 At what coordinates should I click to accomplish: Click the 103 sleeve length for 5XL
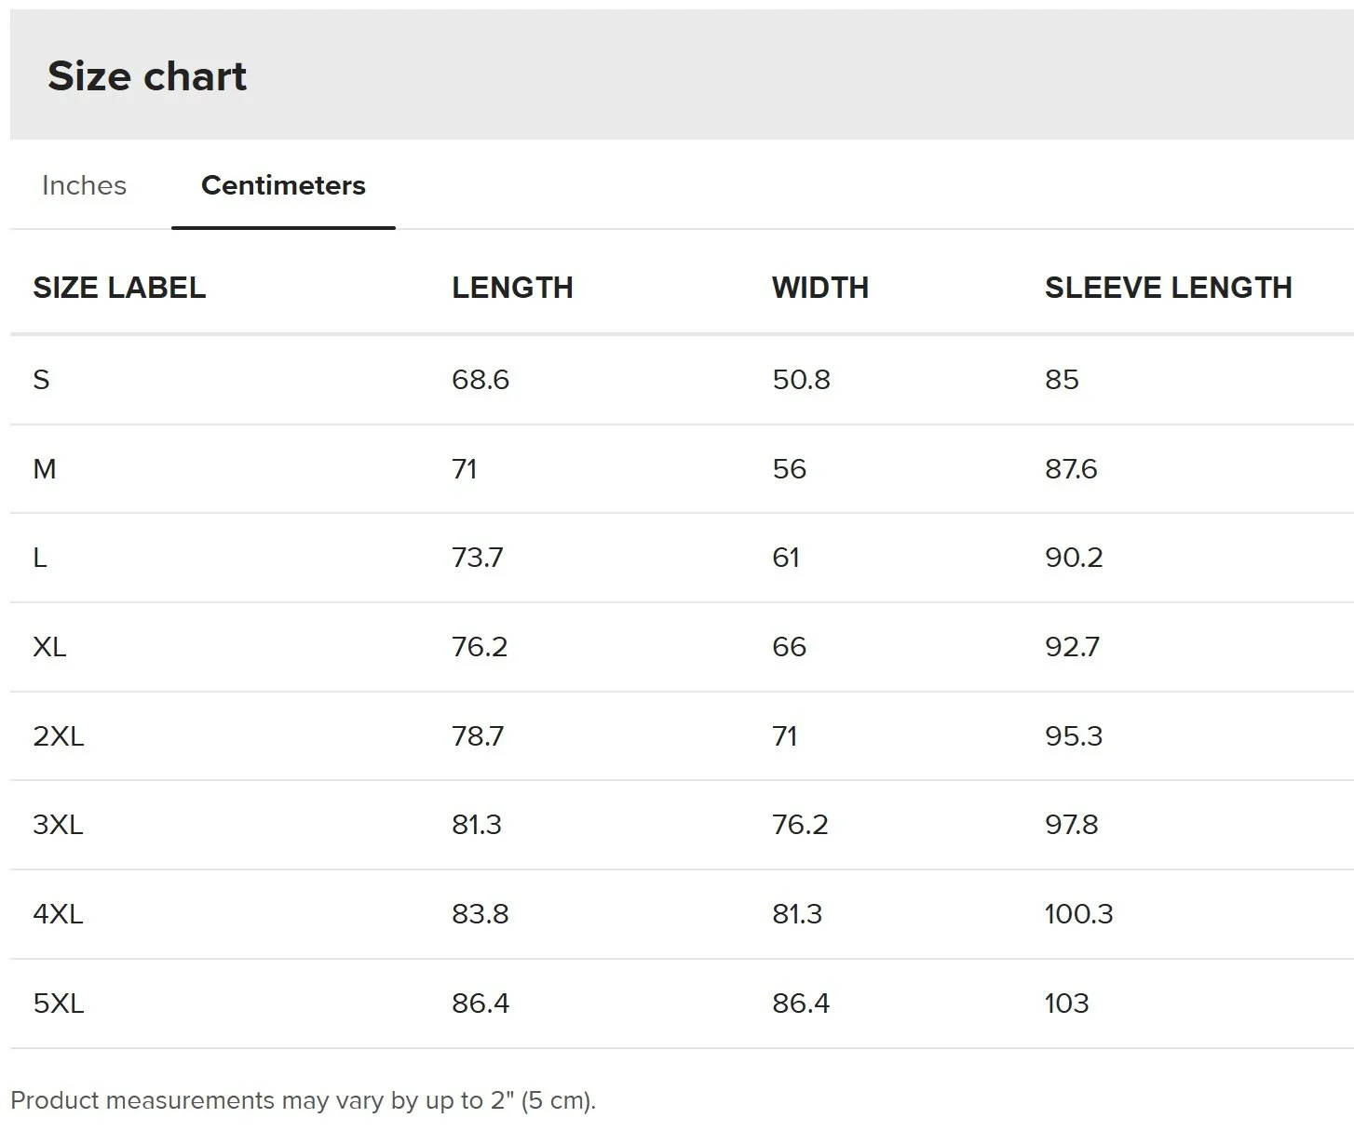pyautogui.click(x=1066, y=1004)
